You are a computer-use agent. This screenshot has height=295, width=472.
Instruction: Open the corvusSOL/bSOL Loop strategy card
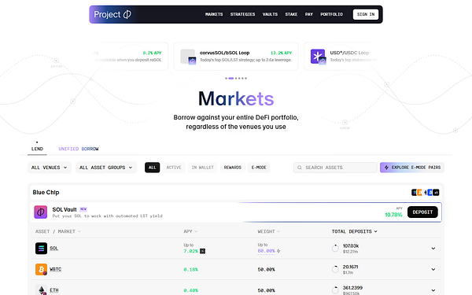click(236, 57)
